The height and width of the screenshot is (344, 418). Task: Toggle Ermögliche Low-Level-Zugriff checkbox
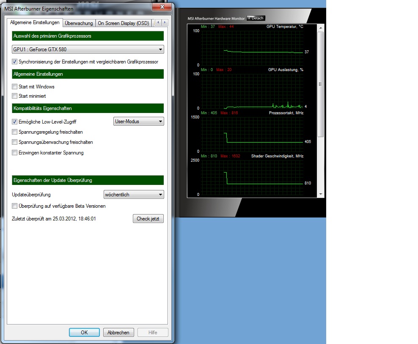coord(15,121)
